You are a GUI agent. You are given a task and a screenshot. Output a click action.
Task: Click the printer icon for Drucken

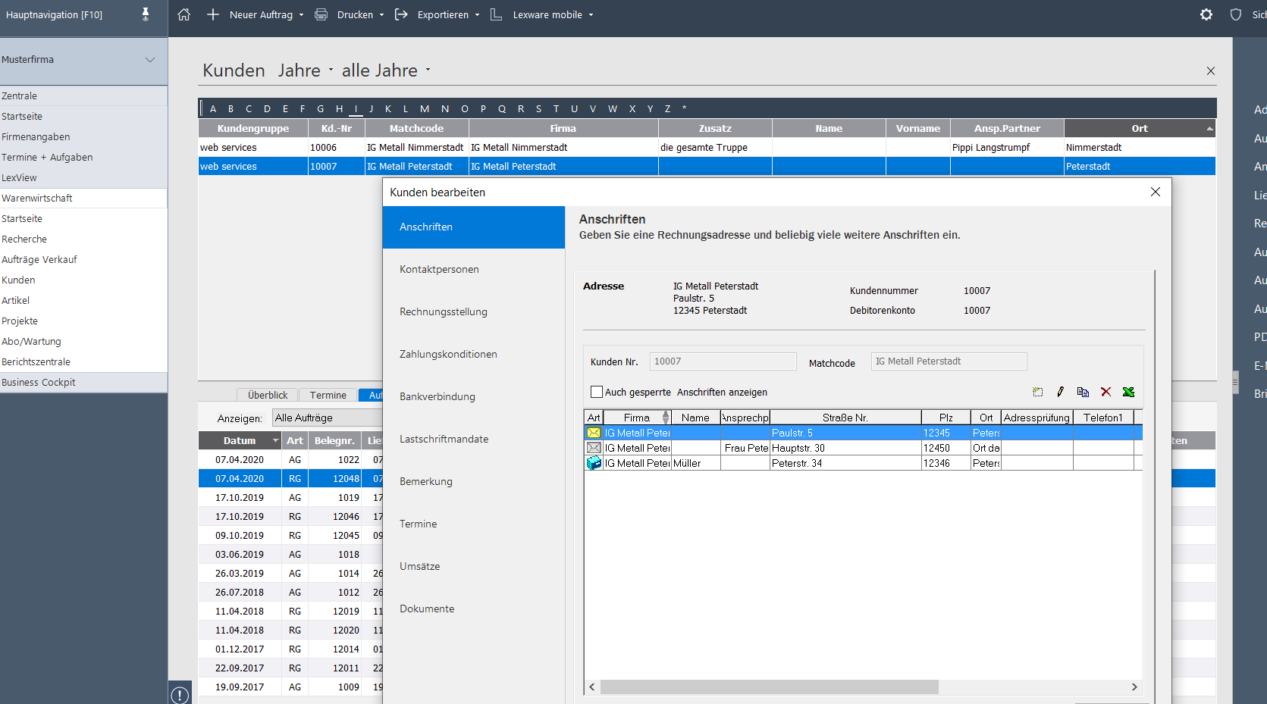pos(321,14)
